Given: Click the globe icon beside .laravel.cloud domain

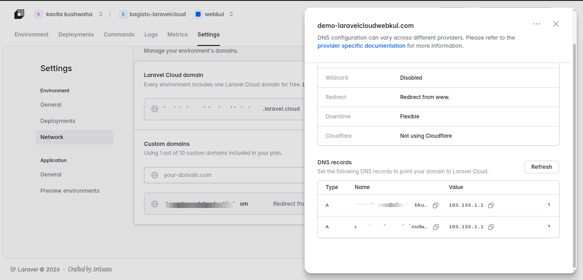Looking at the screenshot, I should [155, 109].
